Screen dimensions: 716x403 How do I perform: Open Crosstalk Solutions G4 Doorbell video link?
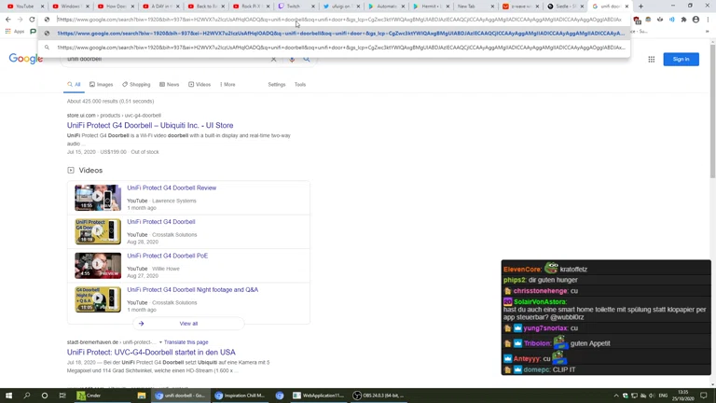(160, 222)
